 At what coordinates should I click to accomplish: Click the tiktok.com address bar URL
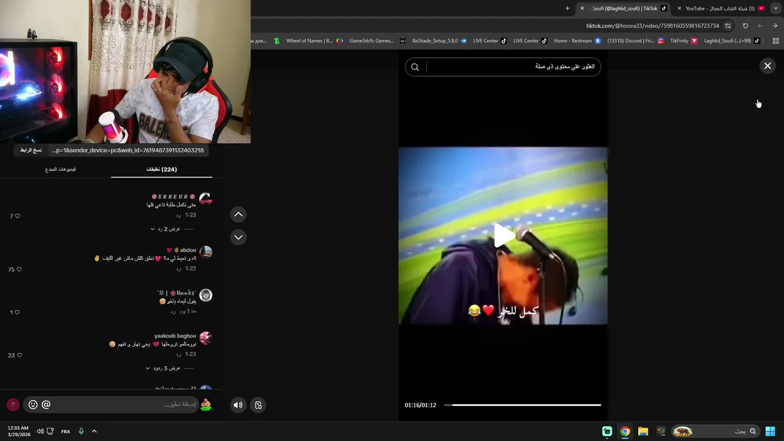[x=652, y=26]
